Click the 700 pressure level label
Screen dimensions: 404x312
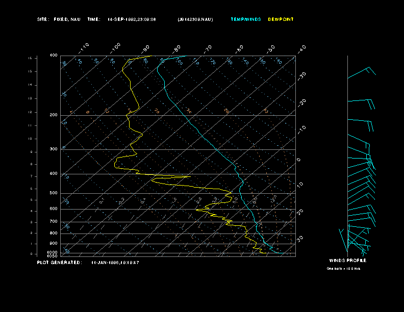pos(54,222)
